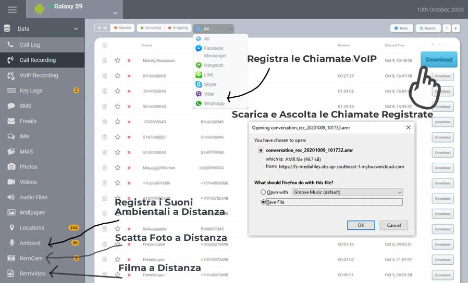468x283 pixels.
Task: Star the Oct 5, 11:07:07 row
Action: pos(118,260)
